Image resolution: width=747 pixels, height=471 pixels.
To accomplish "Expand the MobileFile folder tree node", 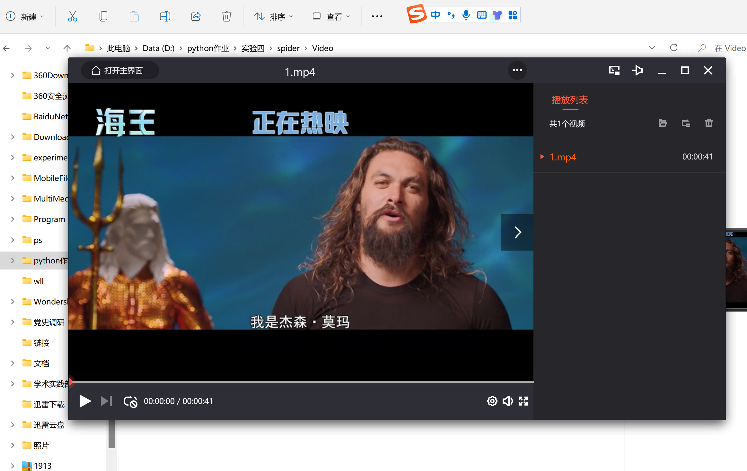I will (13, 178).
